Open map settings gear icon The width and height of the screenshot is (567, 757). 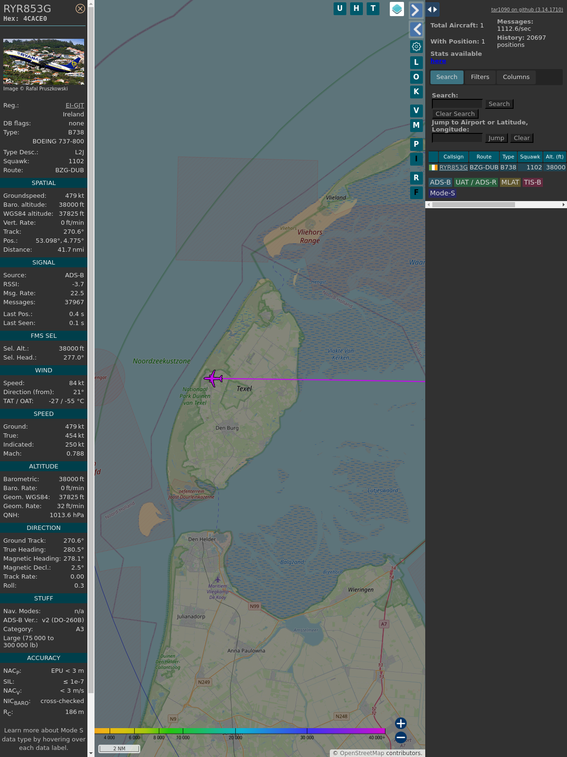(416, 46)
